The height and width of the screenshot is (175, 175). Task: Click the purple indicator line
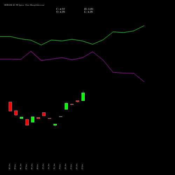tap(72, 59)
